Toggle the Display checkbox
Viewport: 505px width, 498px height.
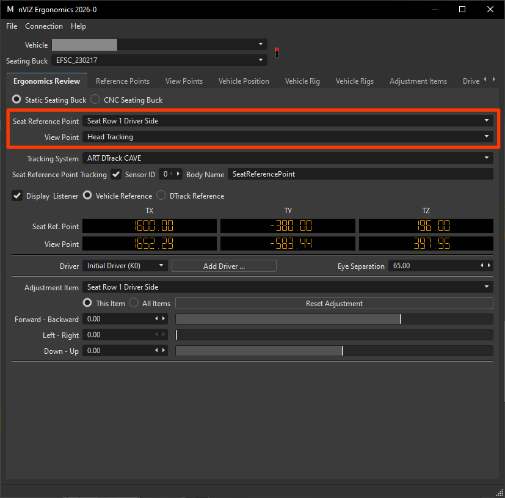pyautogui.click(x=17, y=196)
